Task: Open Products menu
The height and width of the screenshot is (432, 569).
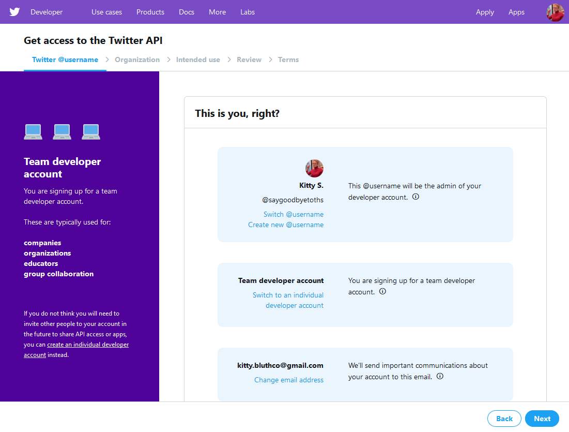Action: pyautogui.click(x=150, y=12)
